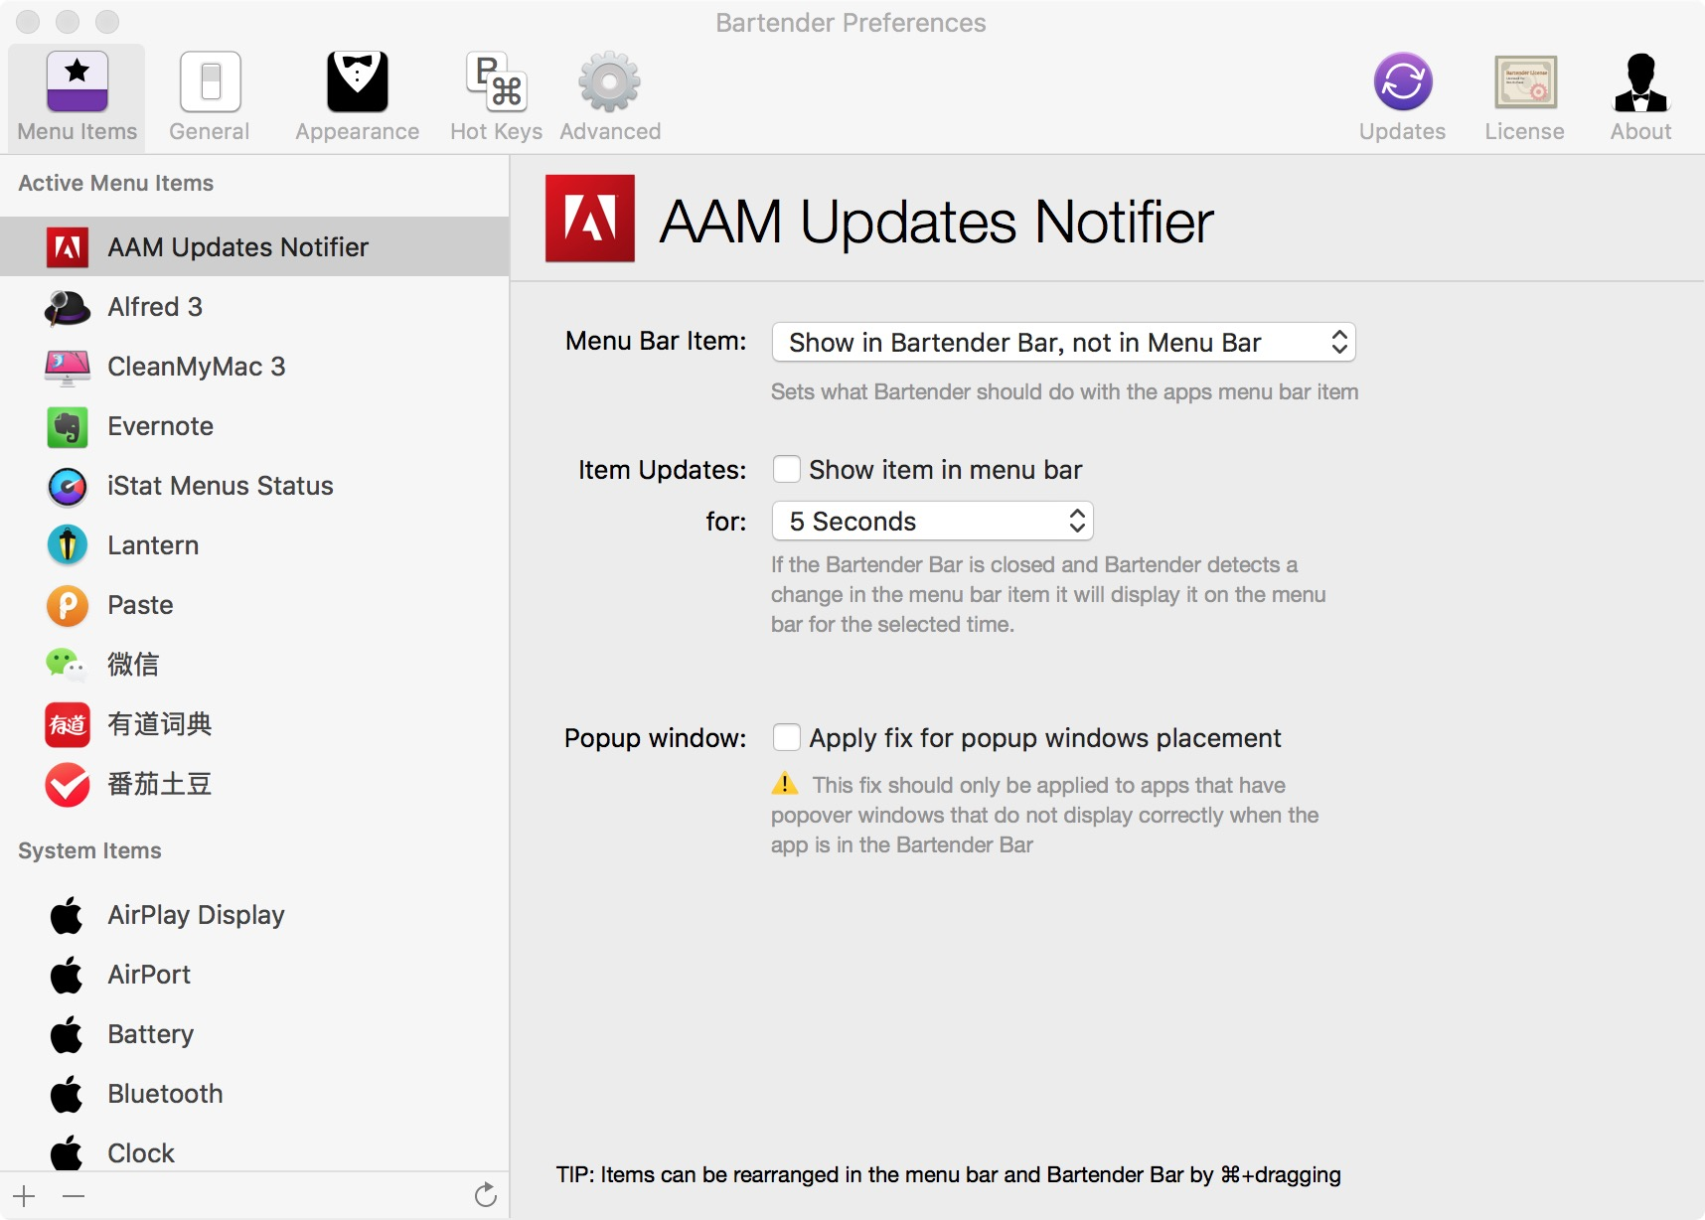Click the Apple icon beside AirPlay Display
The height and width of the screenshot is (1220, 1705).
point(67,914)
